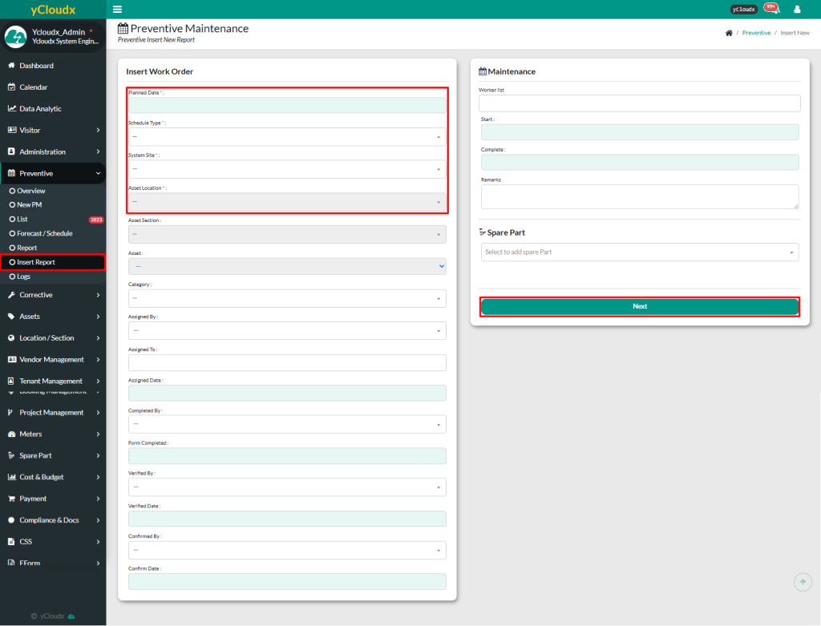Open the System Site dropdown
Image resolution: width=821 pixels, height=626 pixels.
(x=286, y=169)
